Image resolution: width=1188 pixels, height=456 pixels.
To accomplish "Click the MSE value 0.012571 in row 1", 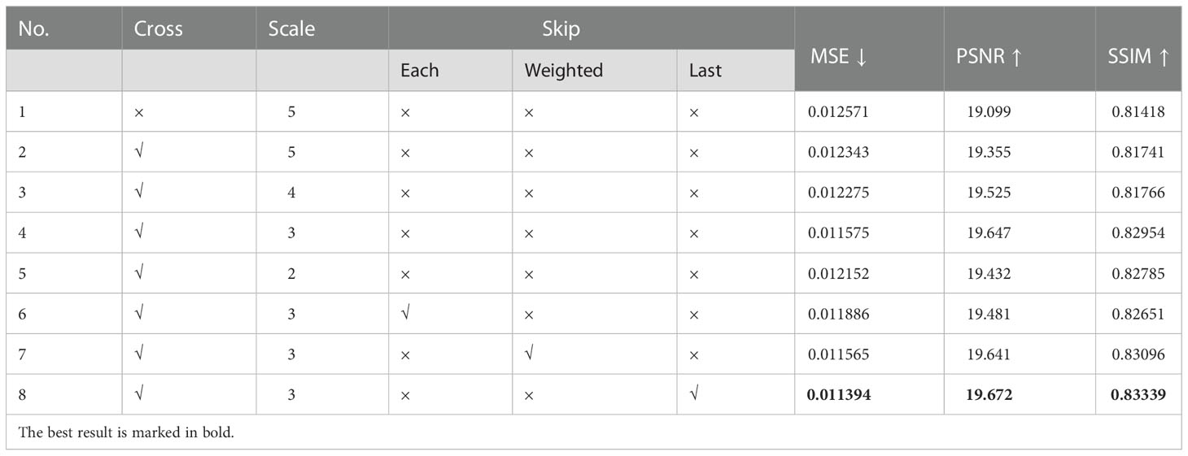I will coord(838,111).
